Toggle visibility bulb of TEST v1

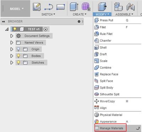coord(15,29)
